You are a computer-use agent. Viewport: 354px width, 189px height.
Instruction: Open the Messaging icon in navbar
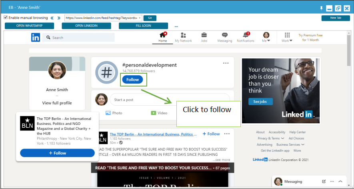coord(225,38)
